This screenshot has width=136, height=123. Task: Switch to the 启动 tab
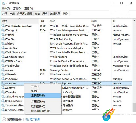coord(37,14)
